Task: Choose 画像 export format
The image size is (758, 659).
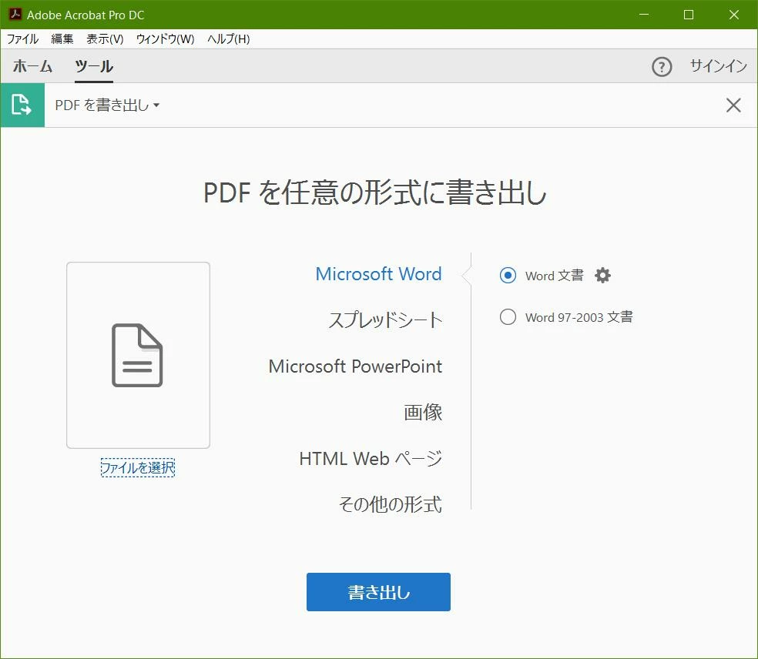Action: coord(423,412)
